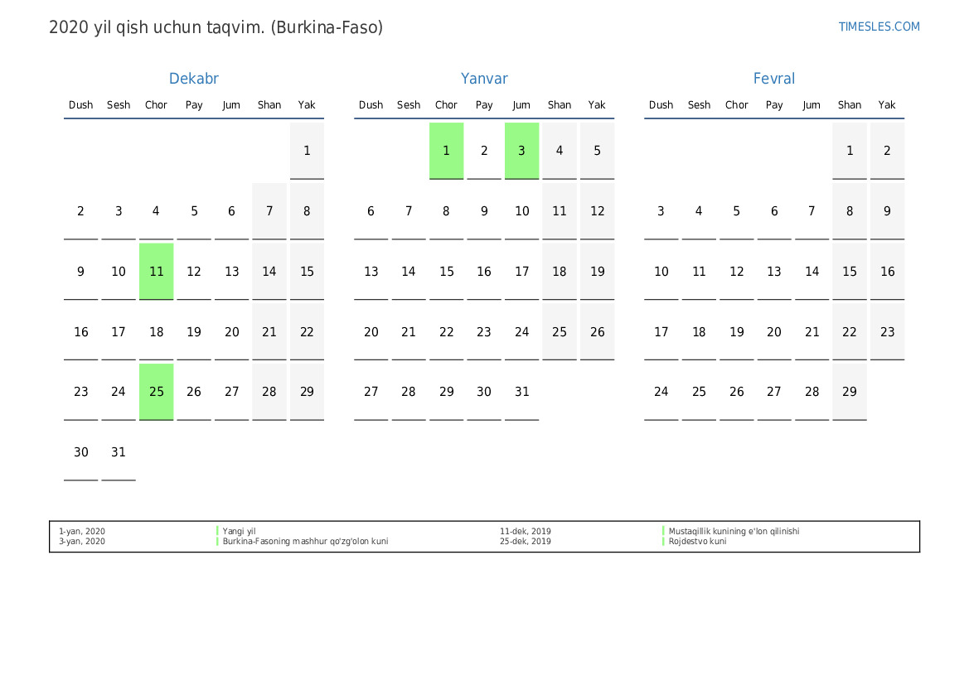Select highlighted January 3 holiday cell
Screen dimensions: 969x685
point(521,151)
